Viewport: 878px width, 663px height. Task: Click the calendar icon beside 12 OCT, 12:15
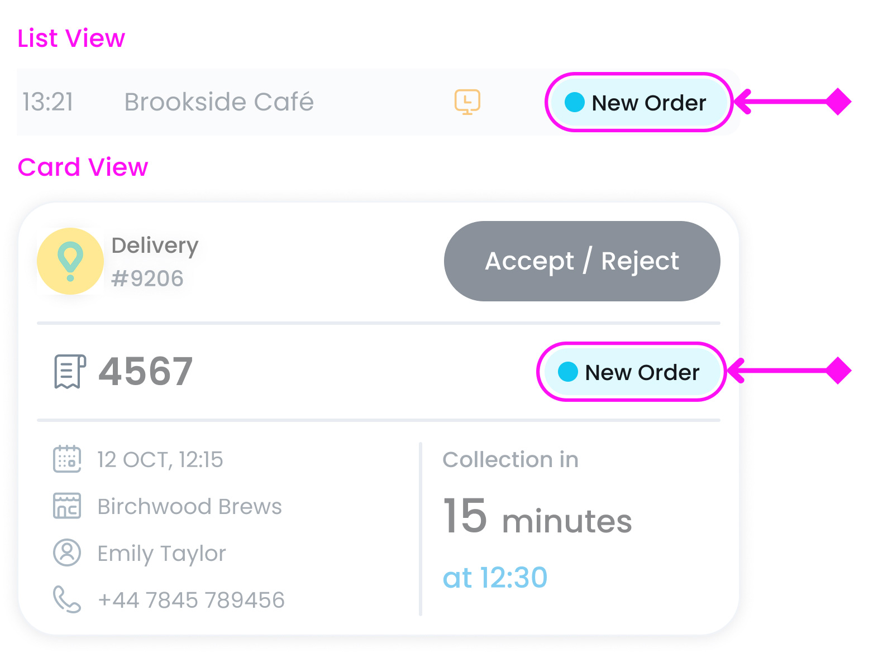[66, 459]
